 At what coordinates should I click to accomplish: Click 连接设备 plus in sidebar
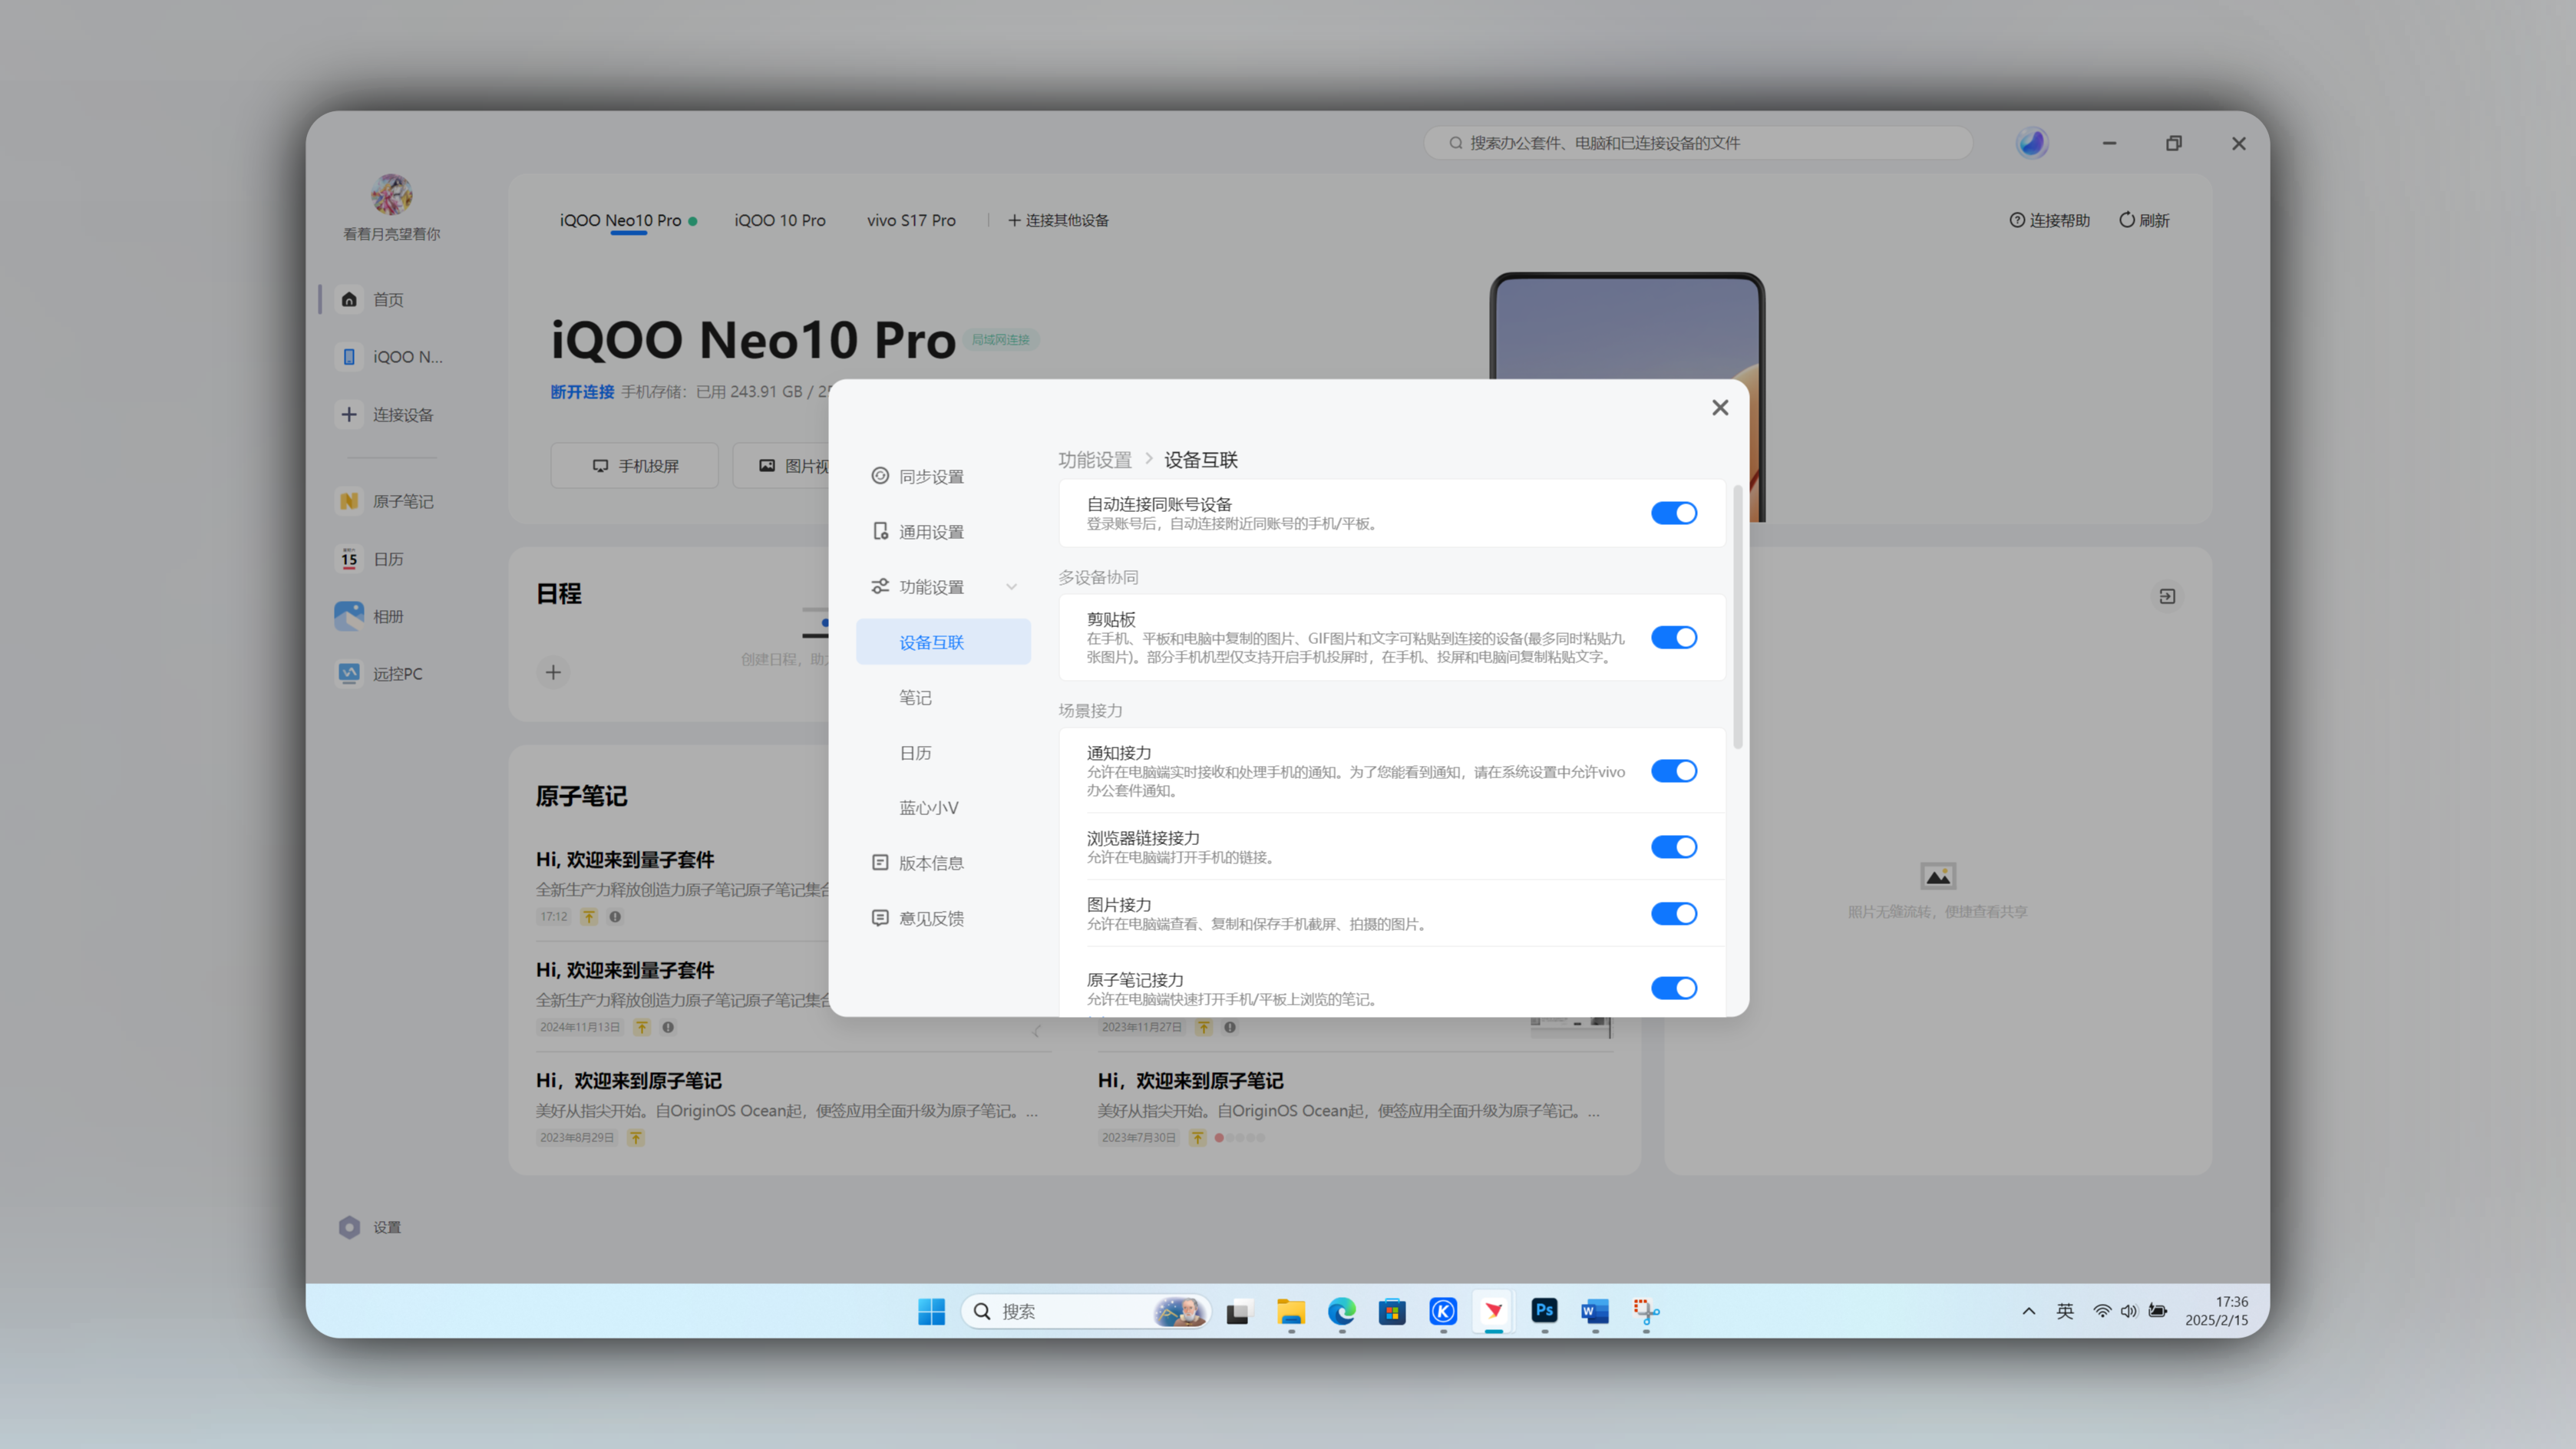click(387, 414)
